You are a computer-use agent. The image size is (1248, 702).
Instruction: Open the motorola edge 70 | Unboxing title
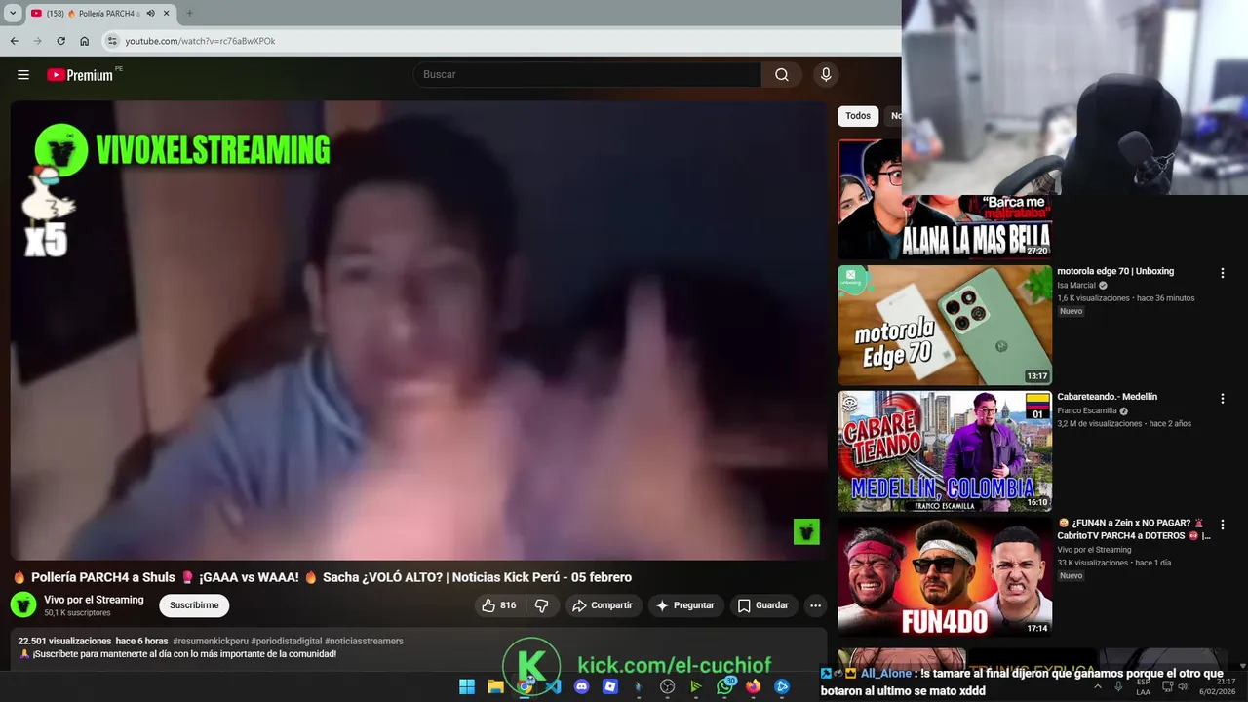[1115, 271]
